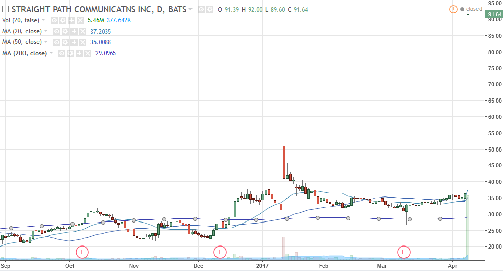Remove the MA (50, close) indicator
The height and width of the screenshot is (271, 503).
pos(83,42)
